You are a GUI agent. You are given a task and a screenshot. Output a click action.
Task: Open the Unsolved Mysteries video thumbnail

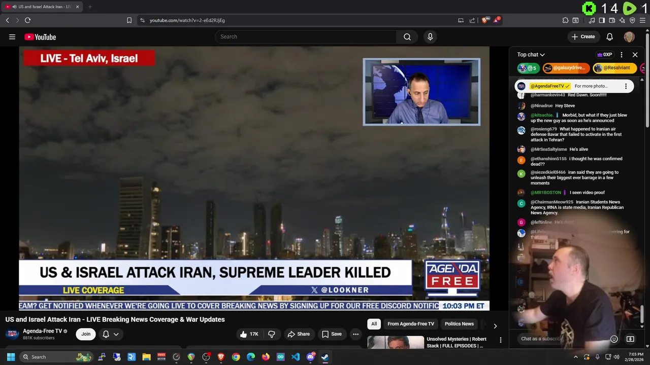tap(396, 342)
